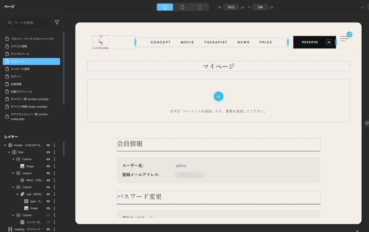Open three-dot options for Heading マイページ layer

(54, 229)
